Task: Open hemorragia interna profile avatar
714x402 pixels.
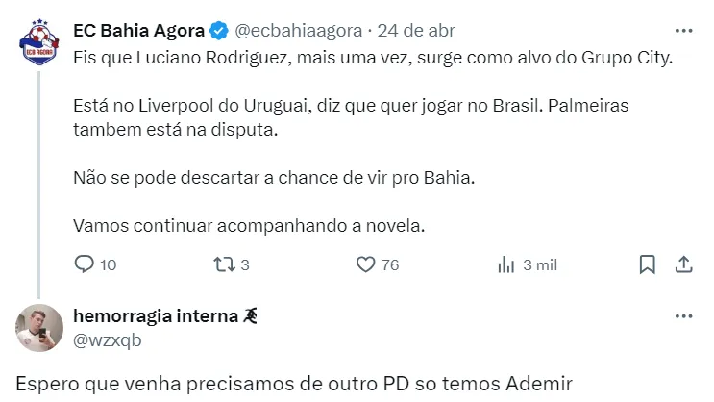Action: pos(38,327)
